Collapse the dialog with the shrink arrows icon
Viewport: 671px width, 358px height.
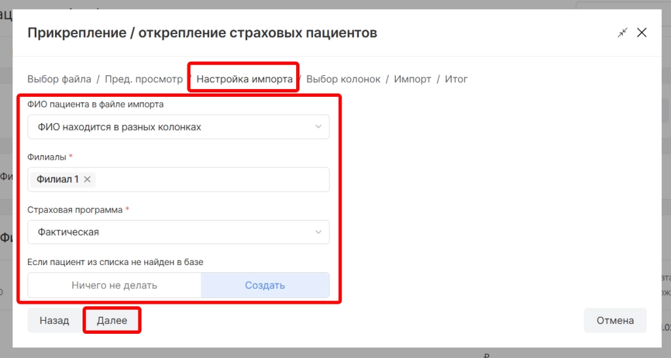pos(623,33)
